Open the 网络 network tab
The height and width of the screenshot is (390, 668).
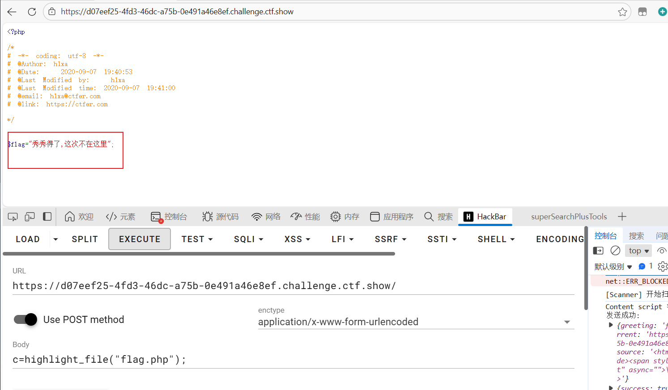(266, 217)
